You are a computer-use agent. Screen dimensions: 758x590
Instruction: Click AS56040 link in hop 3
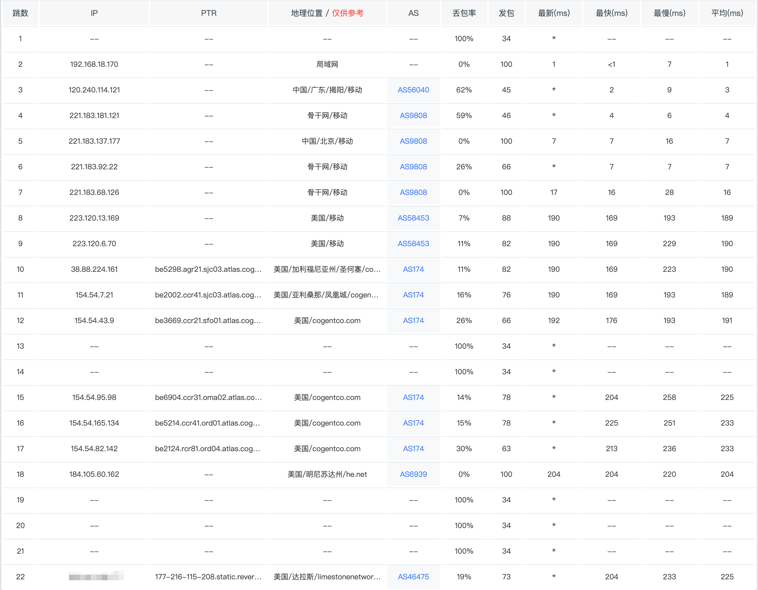point(413,90)
